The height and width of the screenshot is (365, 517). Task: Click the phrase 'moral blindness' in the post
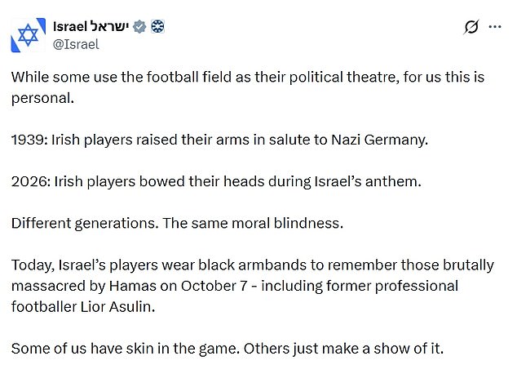point(287,224)
